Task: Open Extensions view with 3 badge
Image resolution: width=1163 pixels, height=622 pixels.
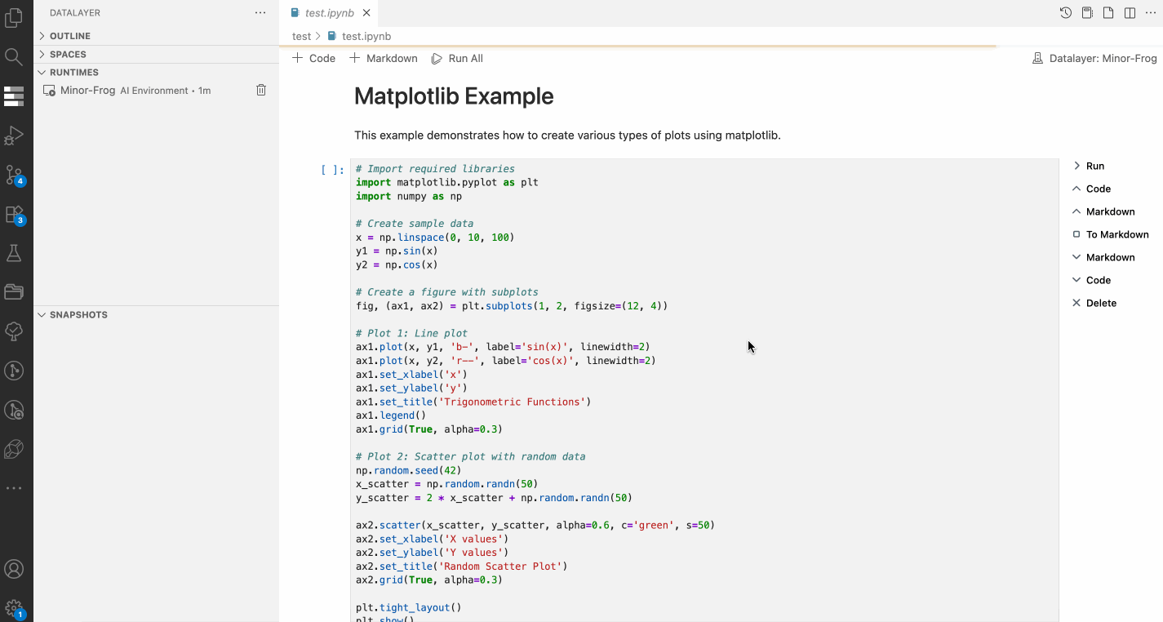Action: tap(14, 215)
